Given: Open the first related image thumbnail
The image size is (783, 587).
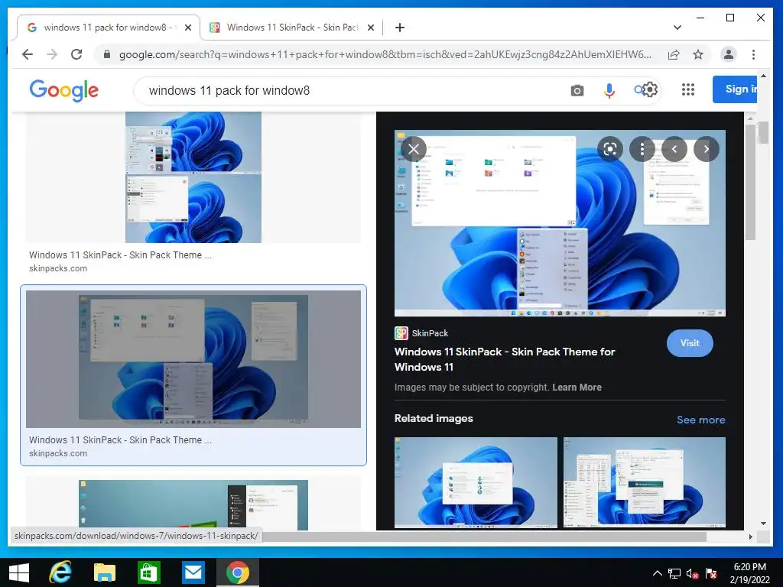Looking at the screenshot, I should point(476,483).
